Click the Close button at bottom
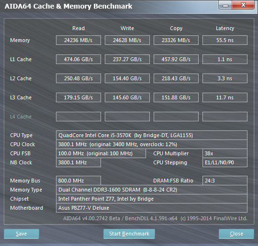Screen dimensions: 258x246 pyautogui.click(x=236, y=234)
